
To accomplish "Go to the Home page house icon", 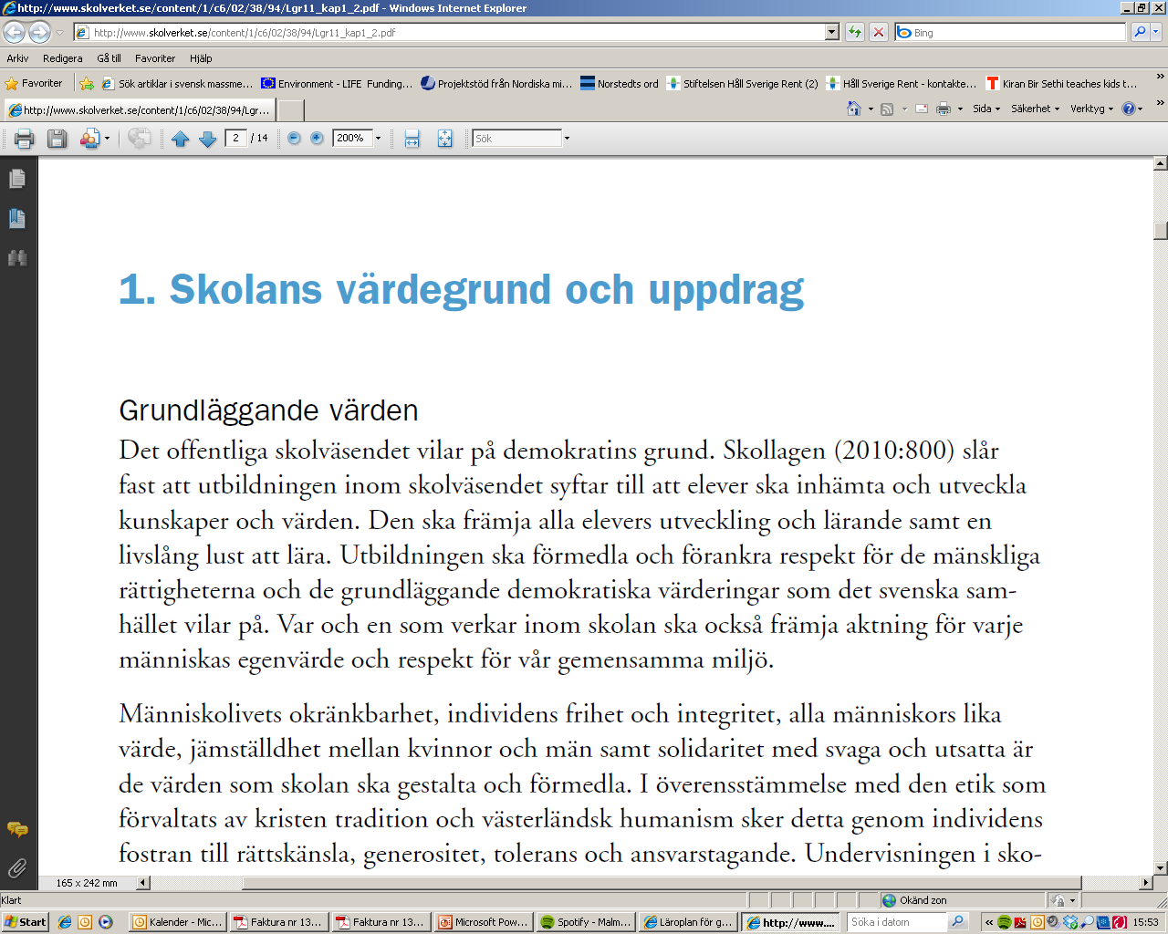I will point(854,109).
